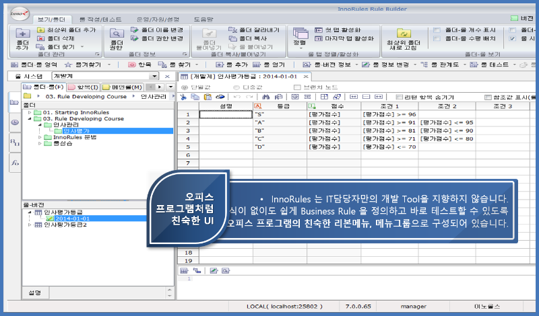
Task: Click cell "S" in 등급 column
Action: point(280,114)
